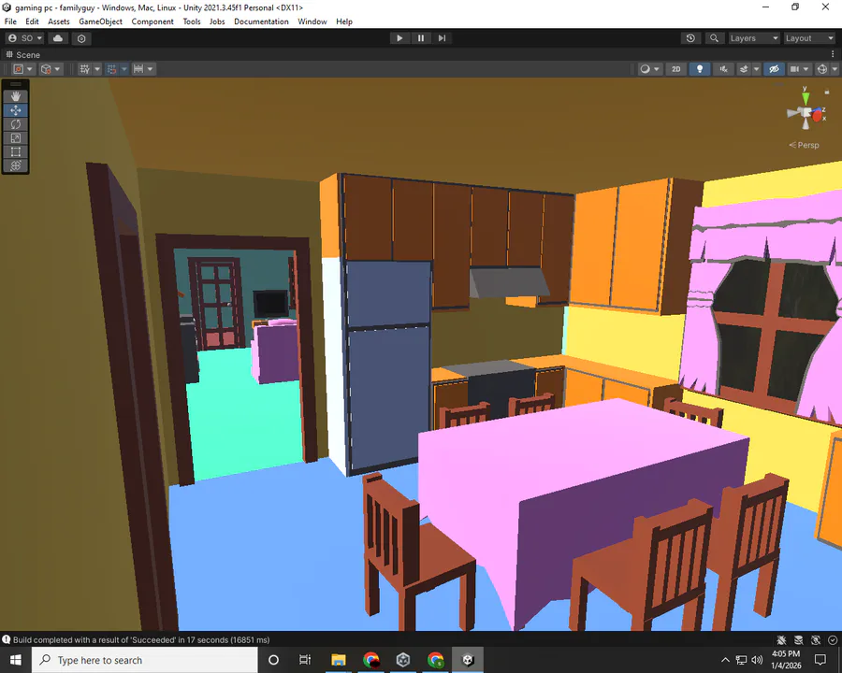
Task: Open Unity Cloud services
Action: coord(58,38)
